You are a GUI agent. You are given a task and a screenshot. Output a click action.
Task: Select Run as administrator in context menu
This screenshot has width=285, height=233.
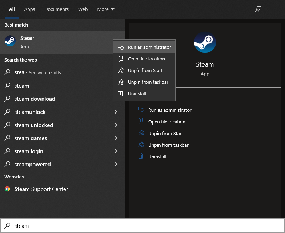coord(149,47)
